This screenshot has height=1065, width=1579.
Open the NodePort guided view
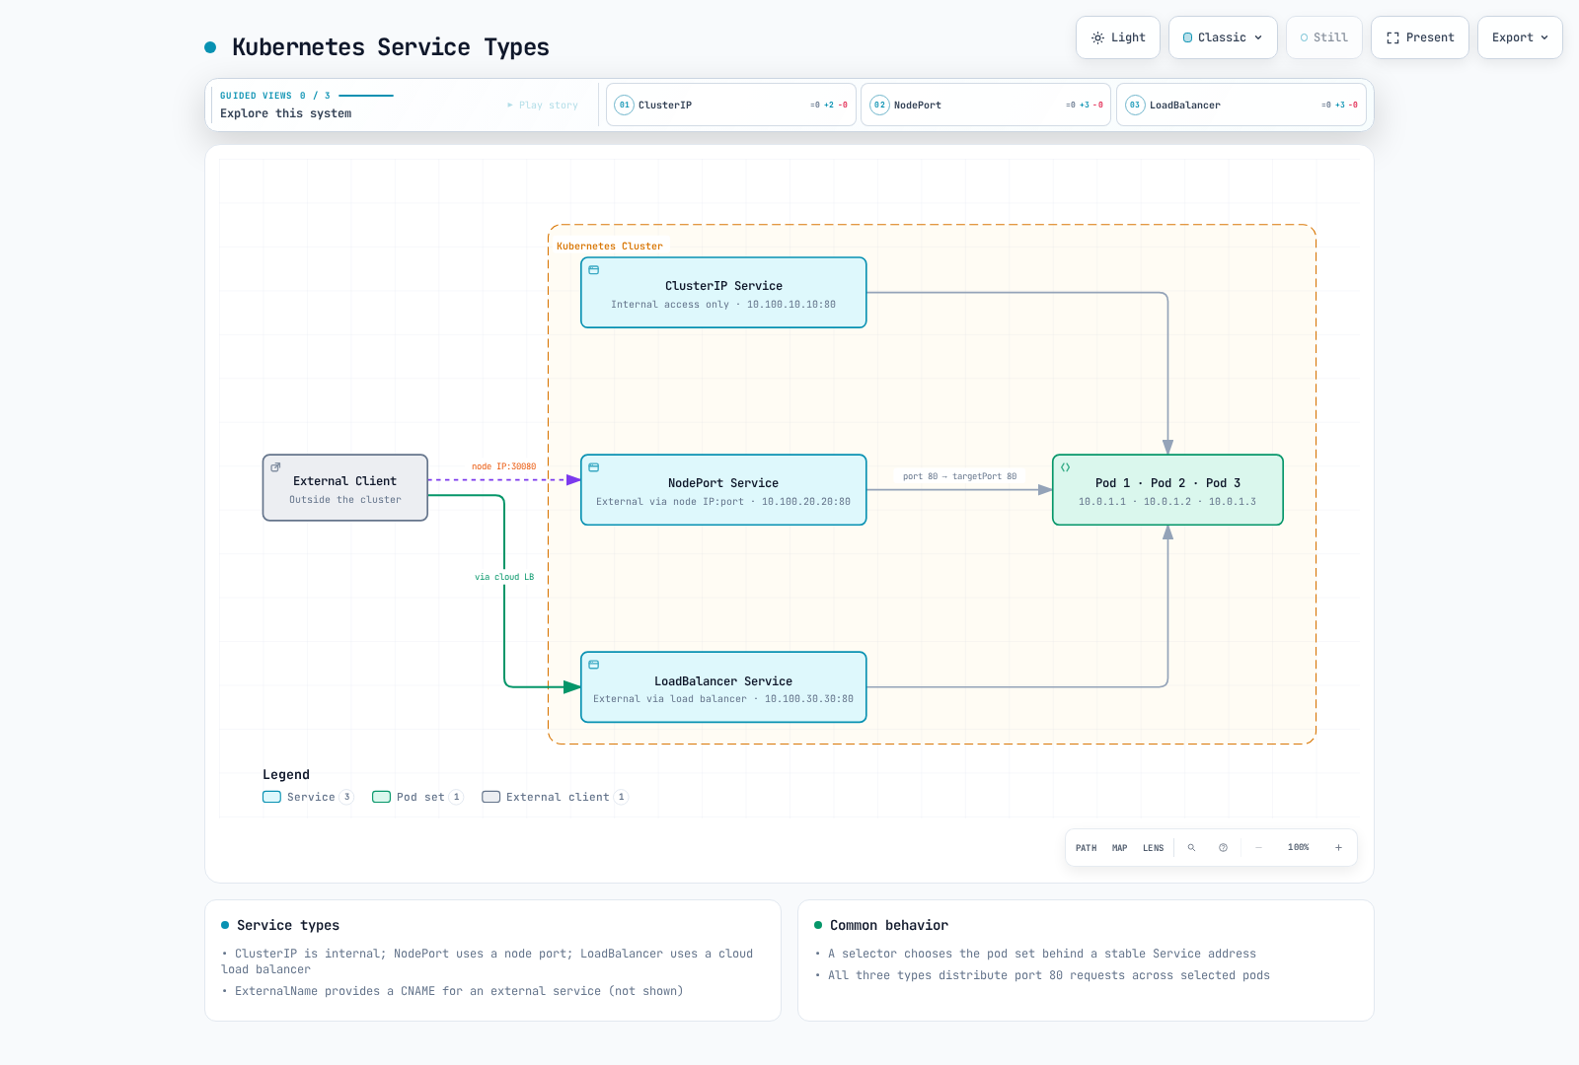pos(986,105)
